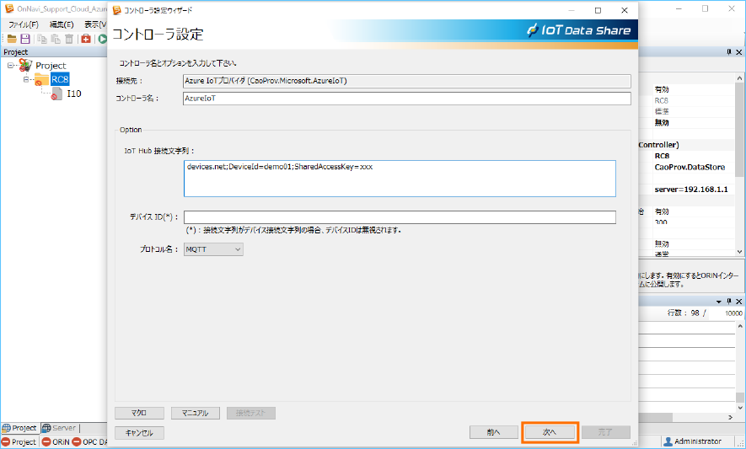The height and width of the screenshot is (449, 746).
Task: Switch to the Server tab
Action: [59, 428]
